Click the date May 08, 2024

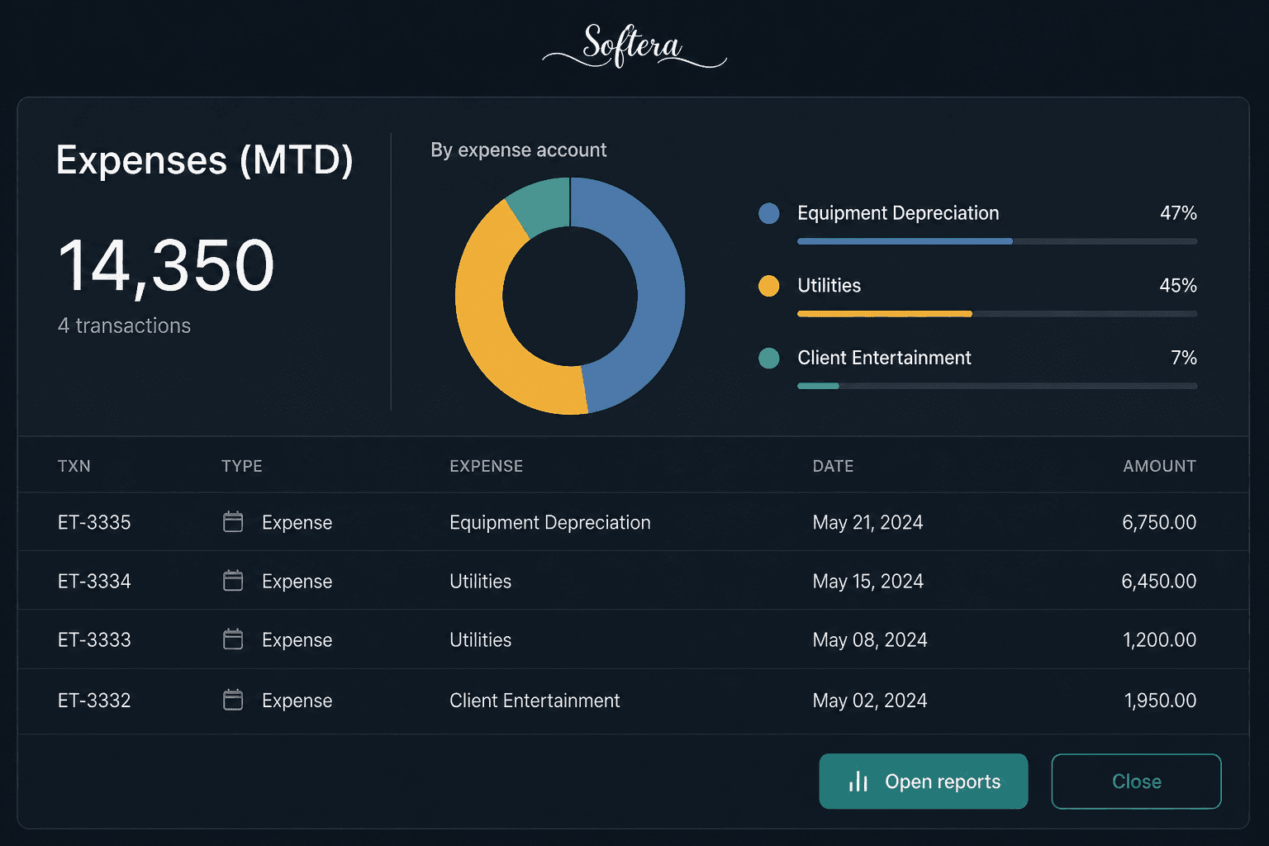(x=870, y=639)
